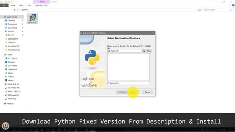Open Quick Access Toolbar customize dropdown
The height and width of the screenshot is (132, 235).
coord(12,2)
